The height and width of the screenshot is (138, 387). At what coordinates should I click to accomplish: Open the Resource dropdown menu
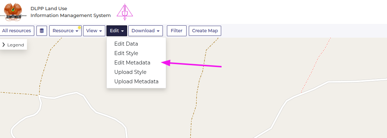(65, 31)
